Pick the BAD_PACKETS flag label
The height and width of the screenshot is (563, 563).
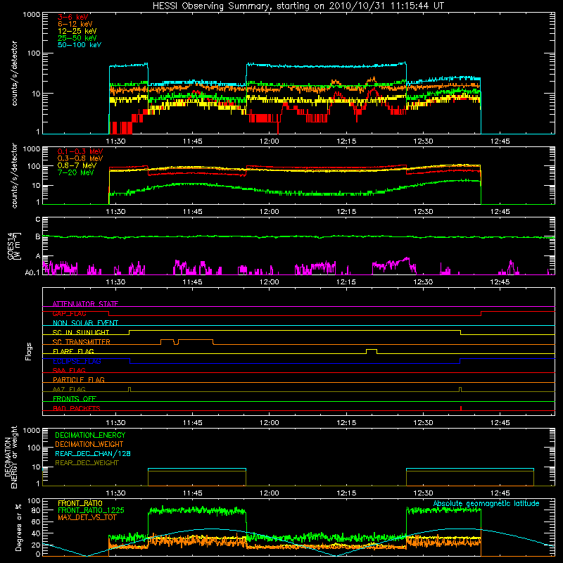(x=77, y=408)
